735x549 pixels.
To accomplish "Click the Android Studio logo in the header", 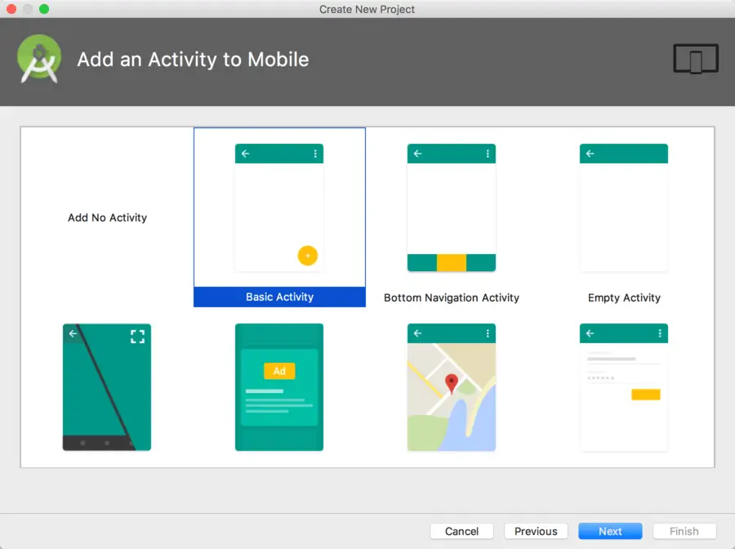I will [39, 60].
